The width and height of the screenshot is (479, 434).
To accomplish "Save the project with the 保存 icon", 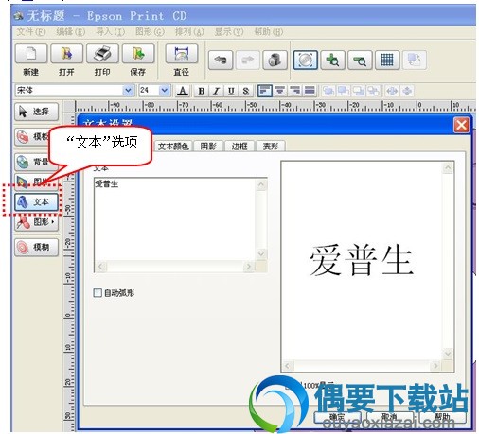I will [138, 53].
